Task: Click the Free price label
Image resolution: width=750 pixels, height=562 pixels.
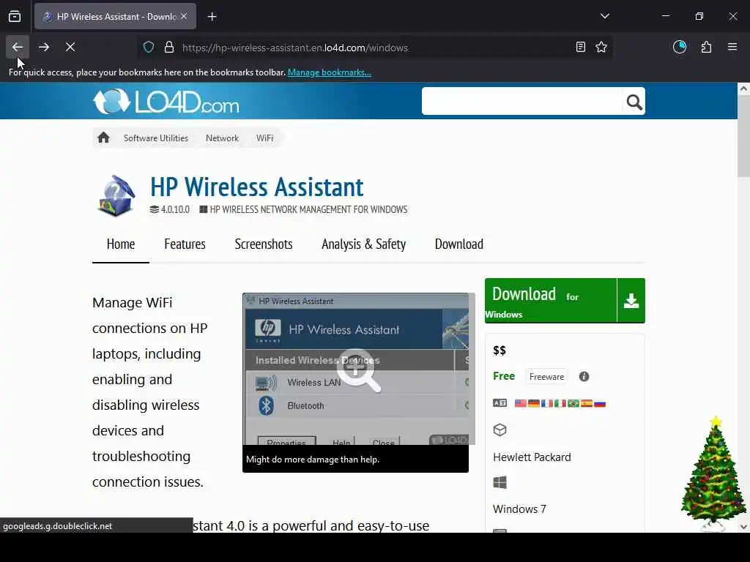Action: pos(504,376)
